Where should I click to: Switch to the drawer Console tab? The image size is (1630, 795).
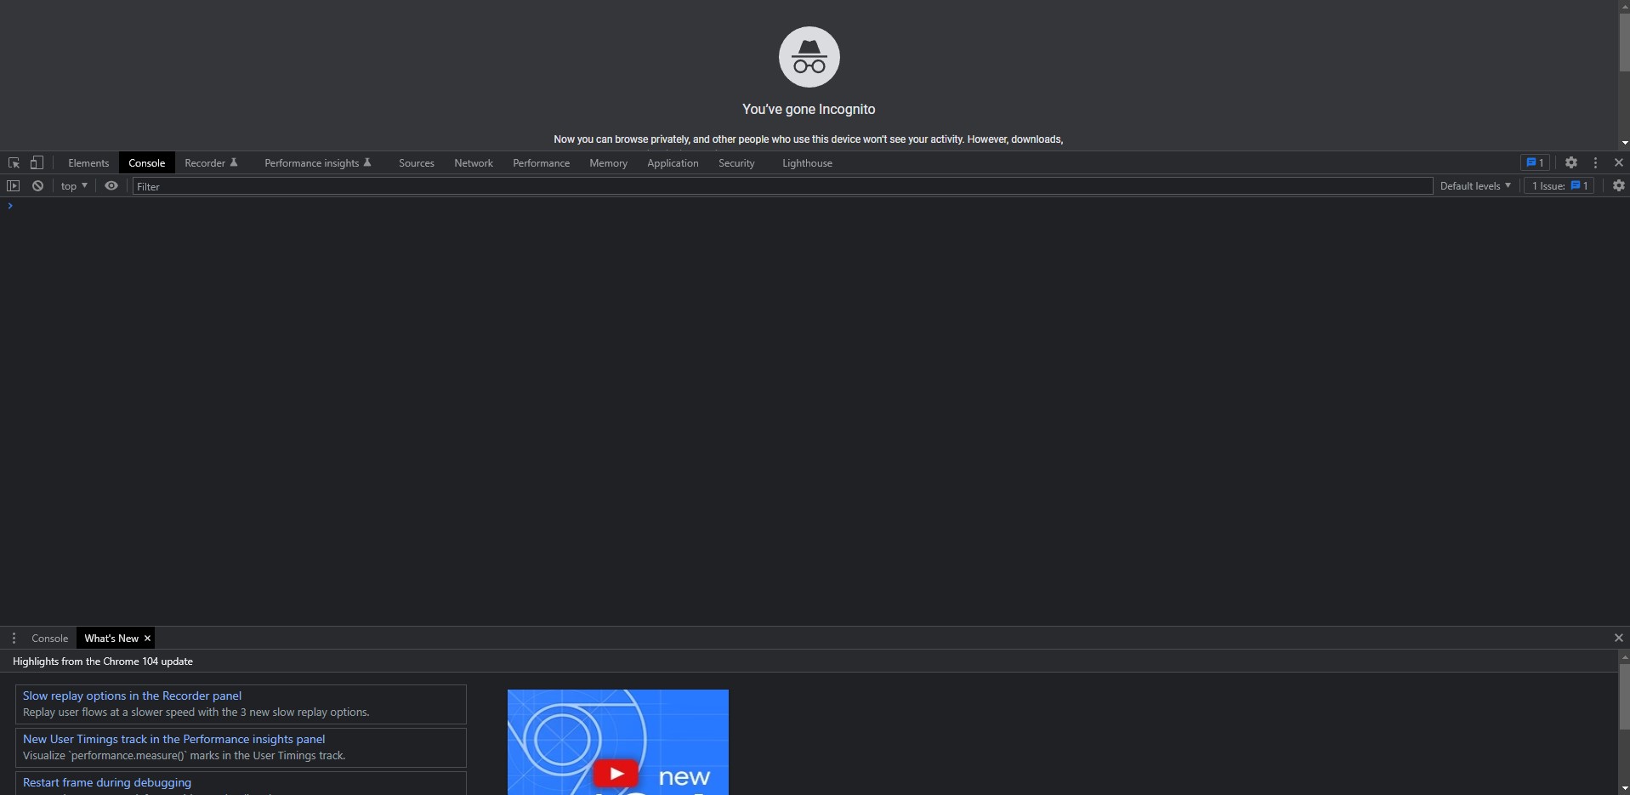pos(49,639)
